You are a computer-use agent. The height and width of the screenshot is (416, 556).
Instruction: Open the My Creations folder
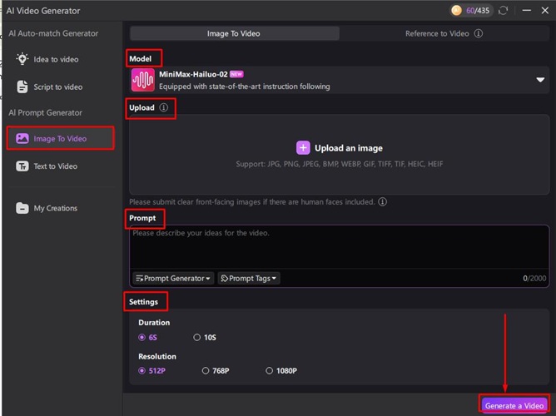(x=55, y=209)
